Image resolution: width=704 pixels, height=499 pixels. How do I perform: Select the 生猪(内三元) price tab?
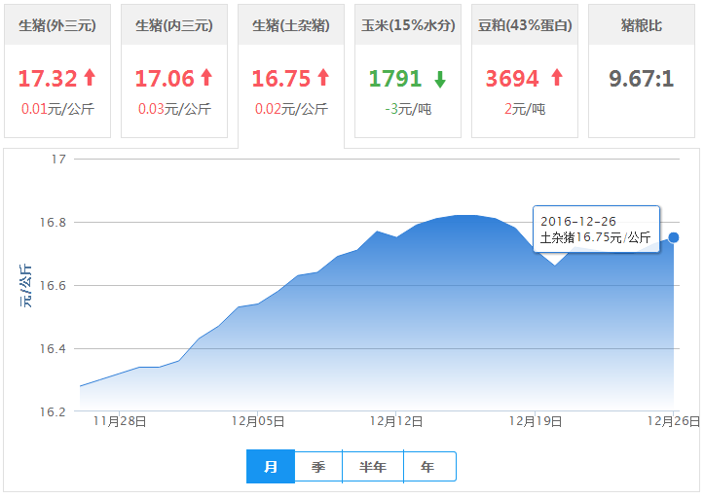click(x=174, y=71)
